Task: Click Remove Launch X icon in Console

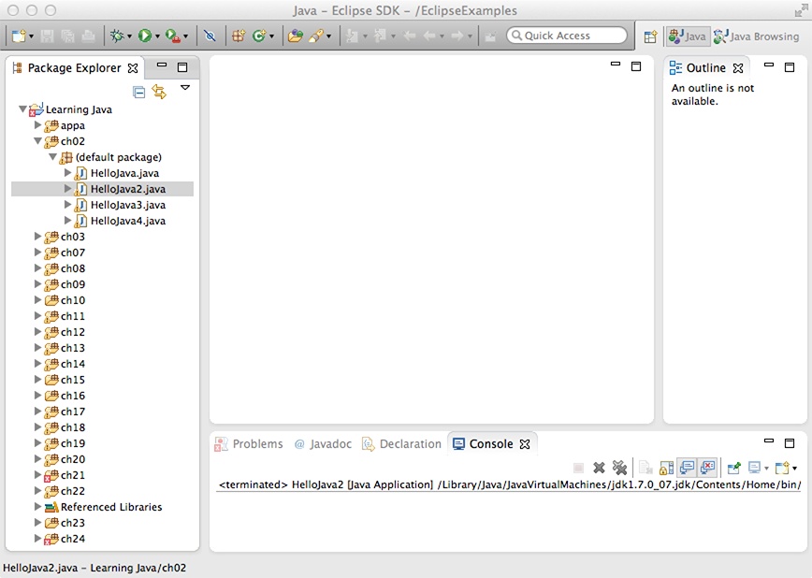Action: tap(599, 468)
